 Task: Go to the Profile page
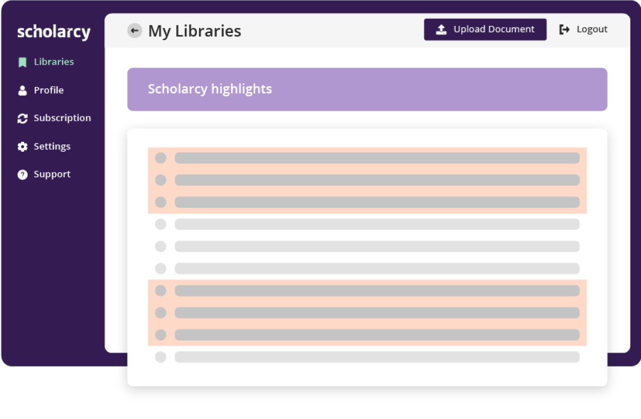tap(48, 90)
